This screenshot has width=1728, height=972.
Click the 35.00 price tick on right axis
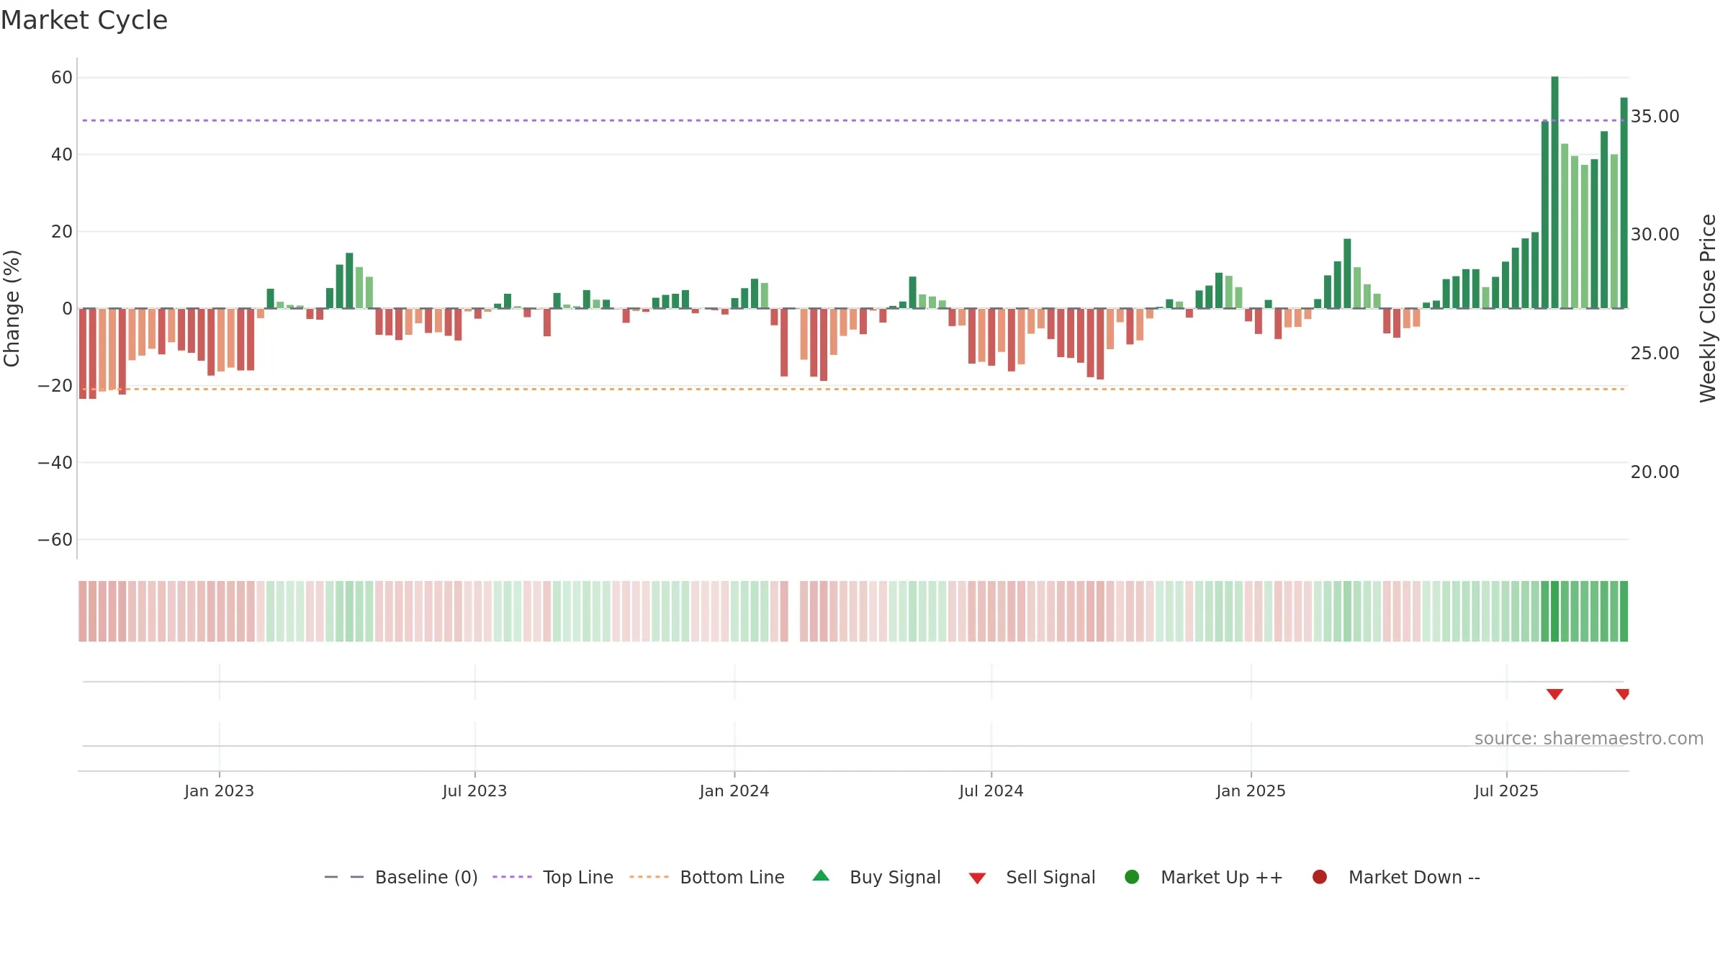pyautogui.click(x=1655, y=116)
